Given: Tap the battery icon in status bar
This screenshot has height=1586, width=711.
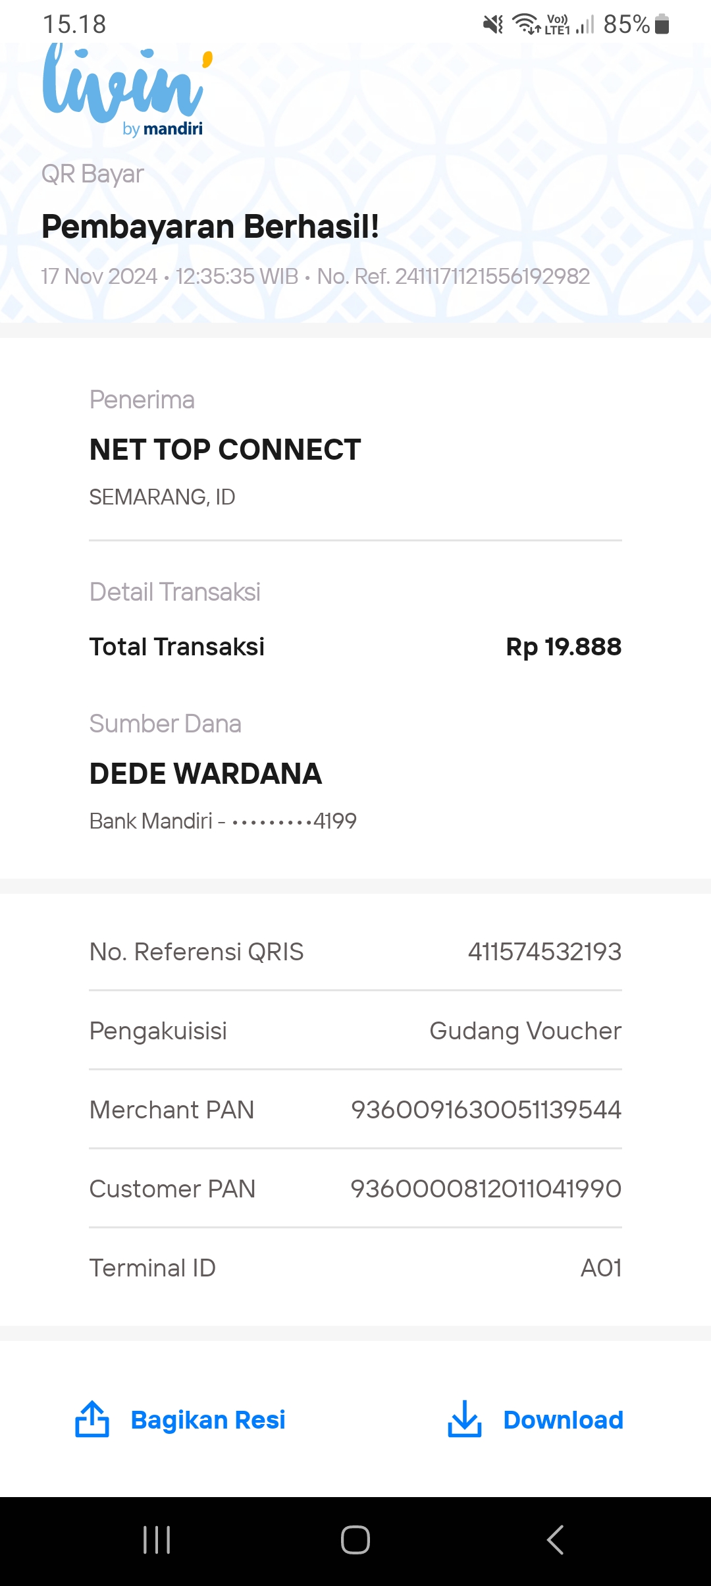Looking at the screenshot, I should pos(662,24).
